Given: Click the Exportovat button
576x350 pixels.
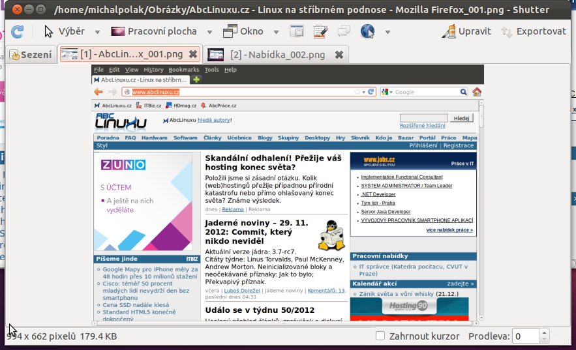Looking at the screenshot, I should pos(534,31).
